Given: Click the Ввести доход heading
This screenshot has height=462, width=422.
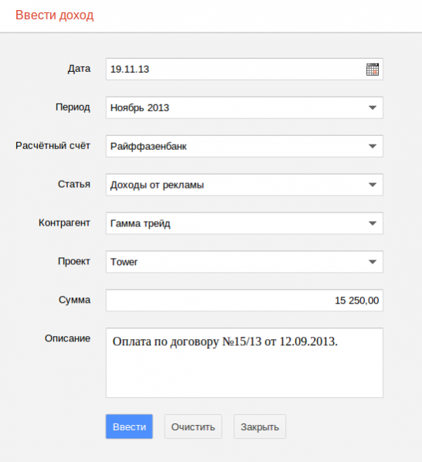Looking at the screenshot, I should click(55, 15).
